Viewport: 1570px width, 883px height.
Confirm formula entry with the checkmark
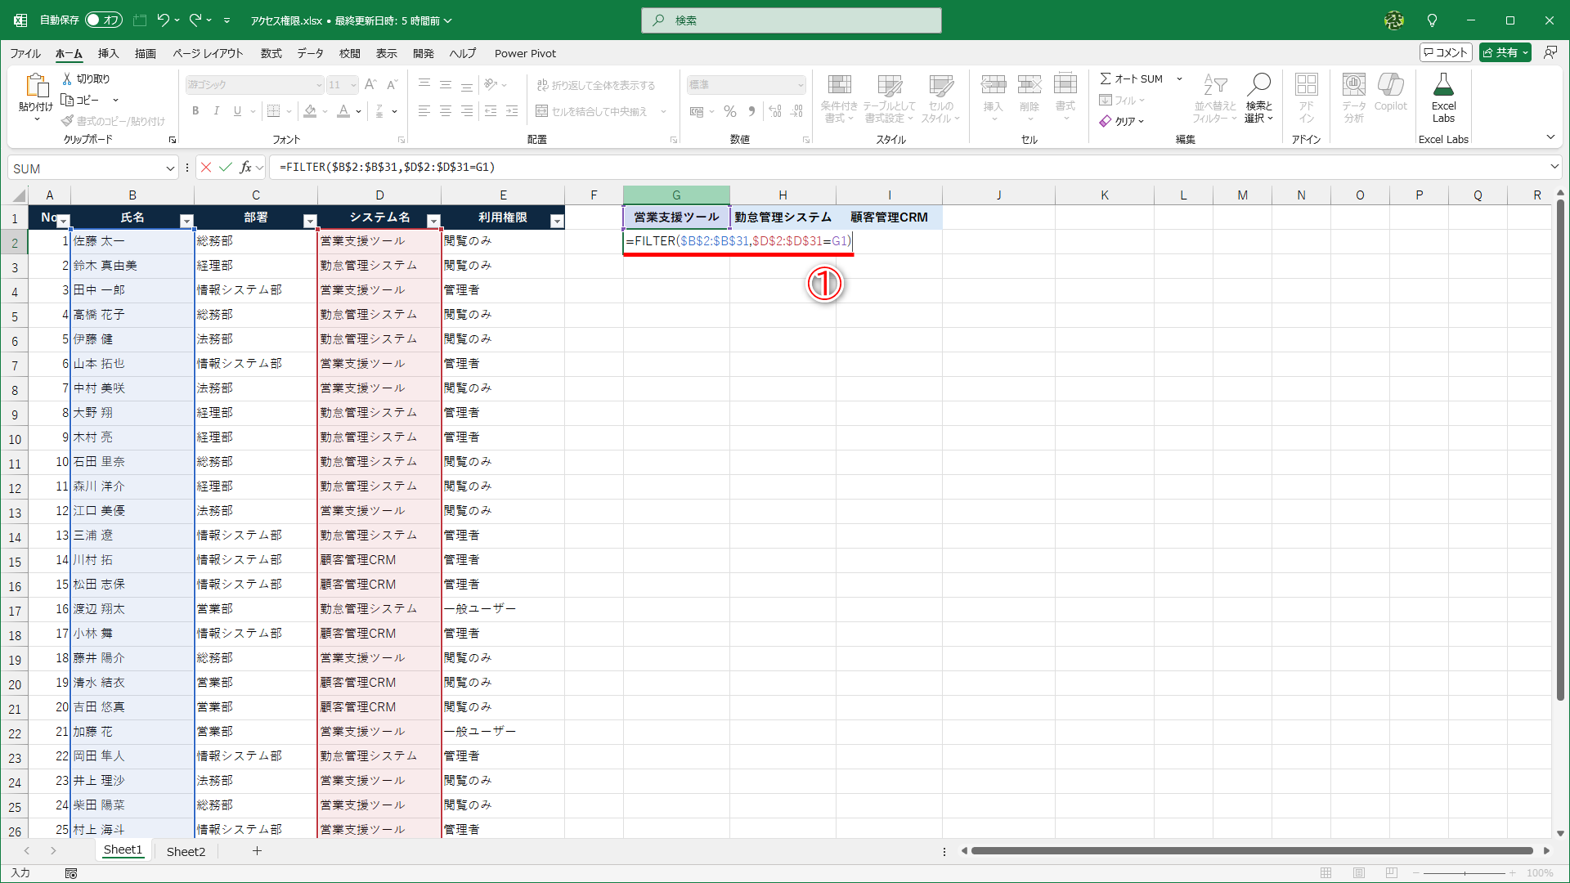coord(227,167)
